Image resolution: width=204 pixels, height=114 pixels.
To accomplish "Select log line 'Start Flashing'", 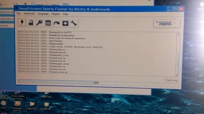I will [x=40, y=41].
